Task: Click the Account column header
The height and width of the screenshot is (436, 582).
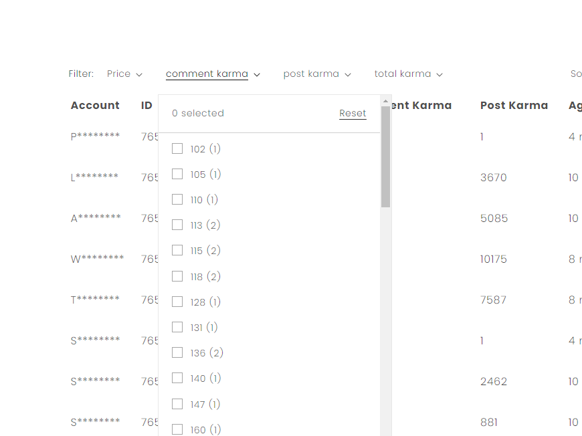Action: click(x=95, y=105)
